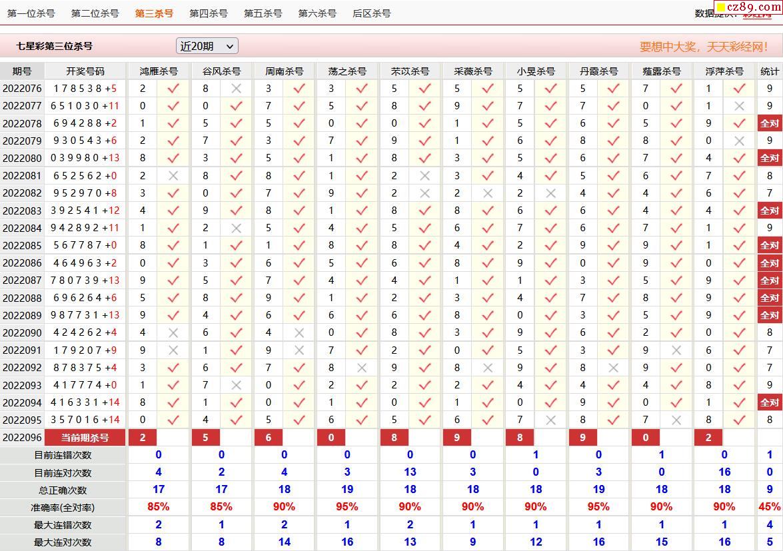Viewport: 783px width, 551px height.
Task: Click the 全对 badge in row 2022083
Action: (x=770, y=211)
